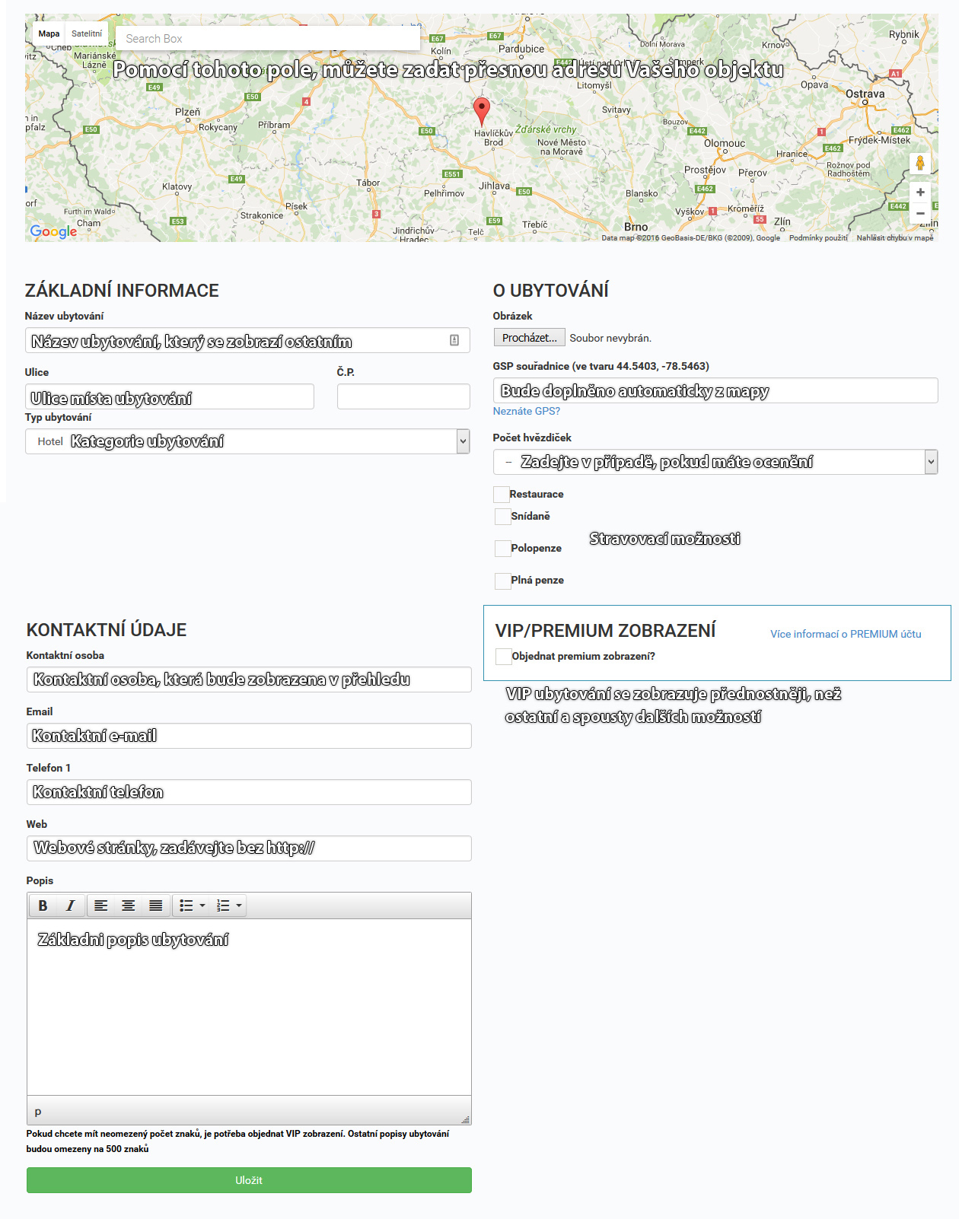
Task: Click the Jihlava label on map
Action: point(495,186)
